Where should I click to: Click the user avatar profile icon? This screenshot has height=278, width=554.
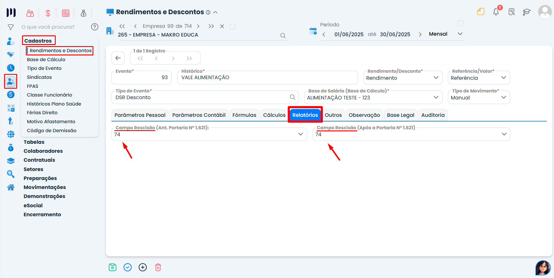click(x=545, y=12)
